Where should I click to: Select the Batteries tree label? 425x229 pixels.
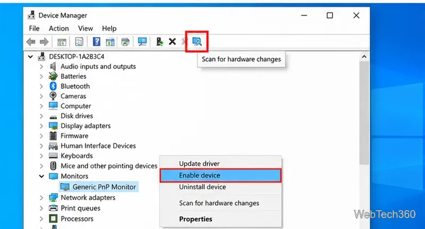pos(73,76)
